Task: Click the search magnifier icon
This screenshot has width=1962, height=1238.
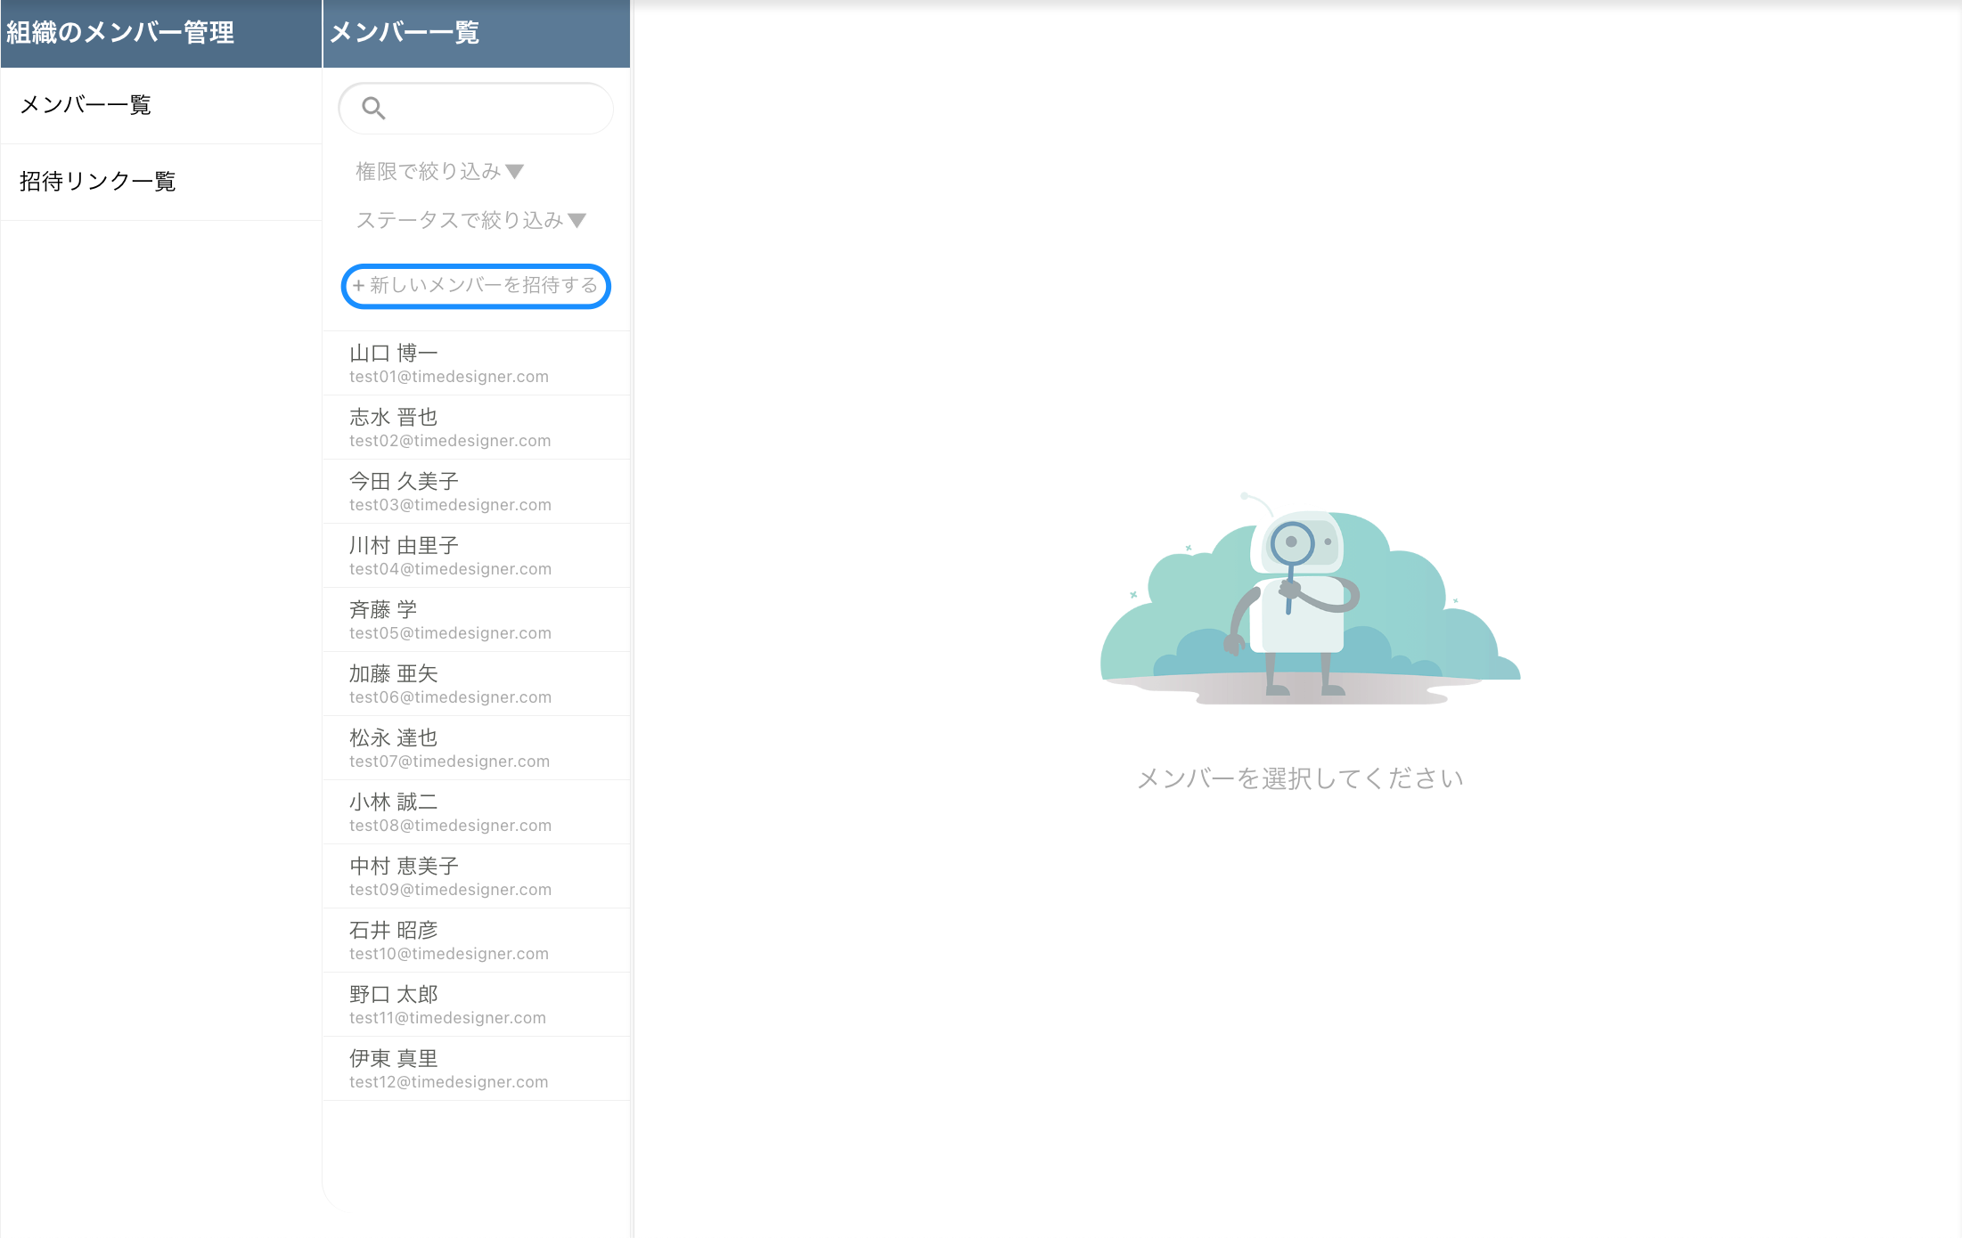Action: [x=373, y=109]
